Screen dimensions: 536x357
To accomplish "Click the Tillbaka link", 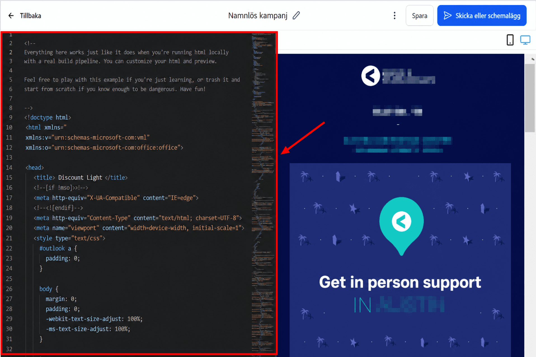I will click(x=30, y=16).
